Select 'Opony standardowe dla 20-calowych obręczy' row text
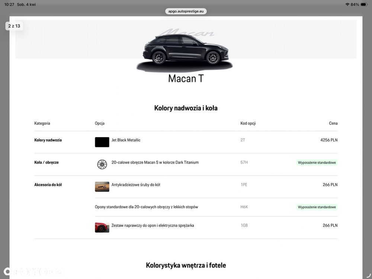 click(146, 207)
